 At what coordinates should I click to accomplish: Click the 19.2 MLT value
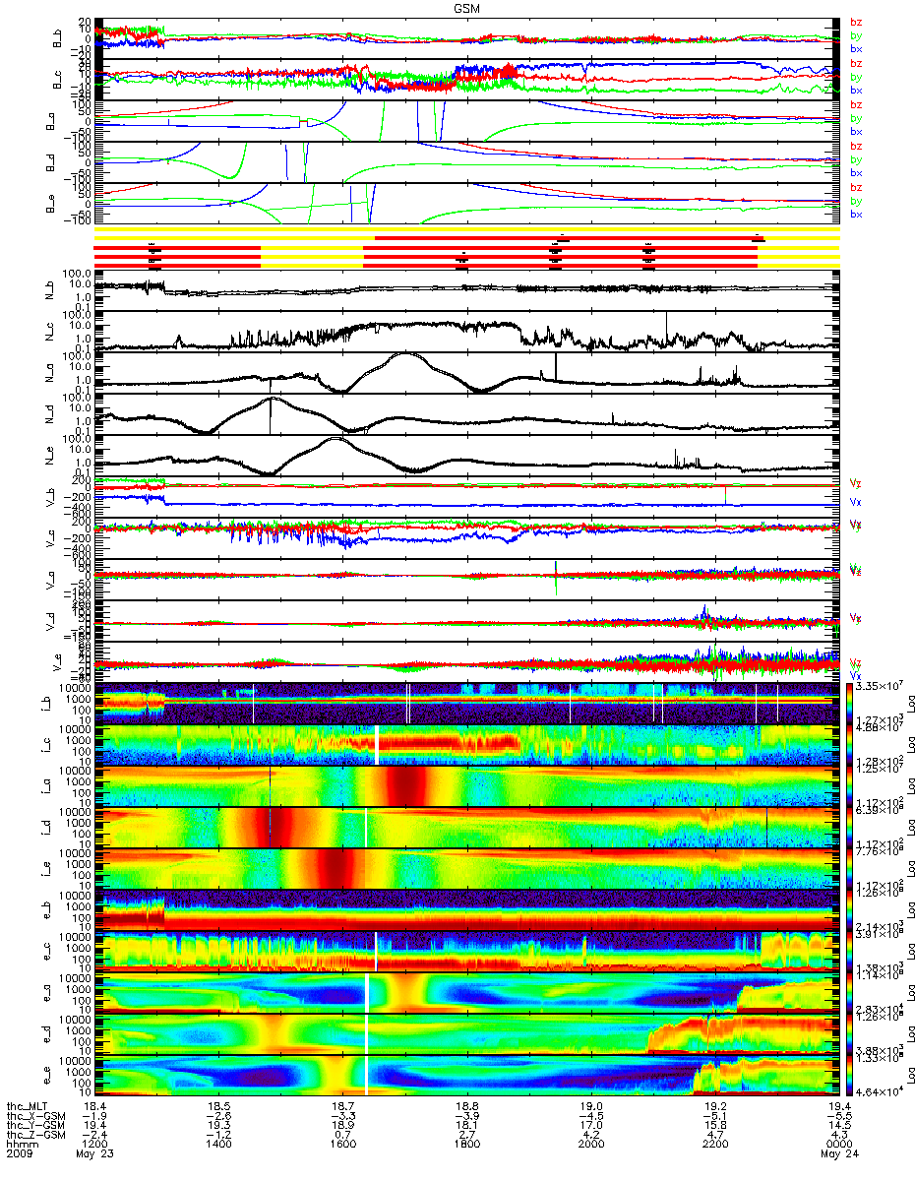tap(714, 1105)
